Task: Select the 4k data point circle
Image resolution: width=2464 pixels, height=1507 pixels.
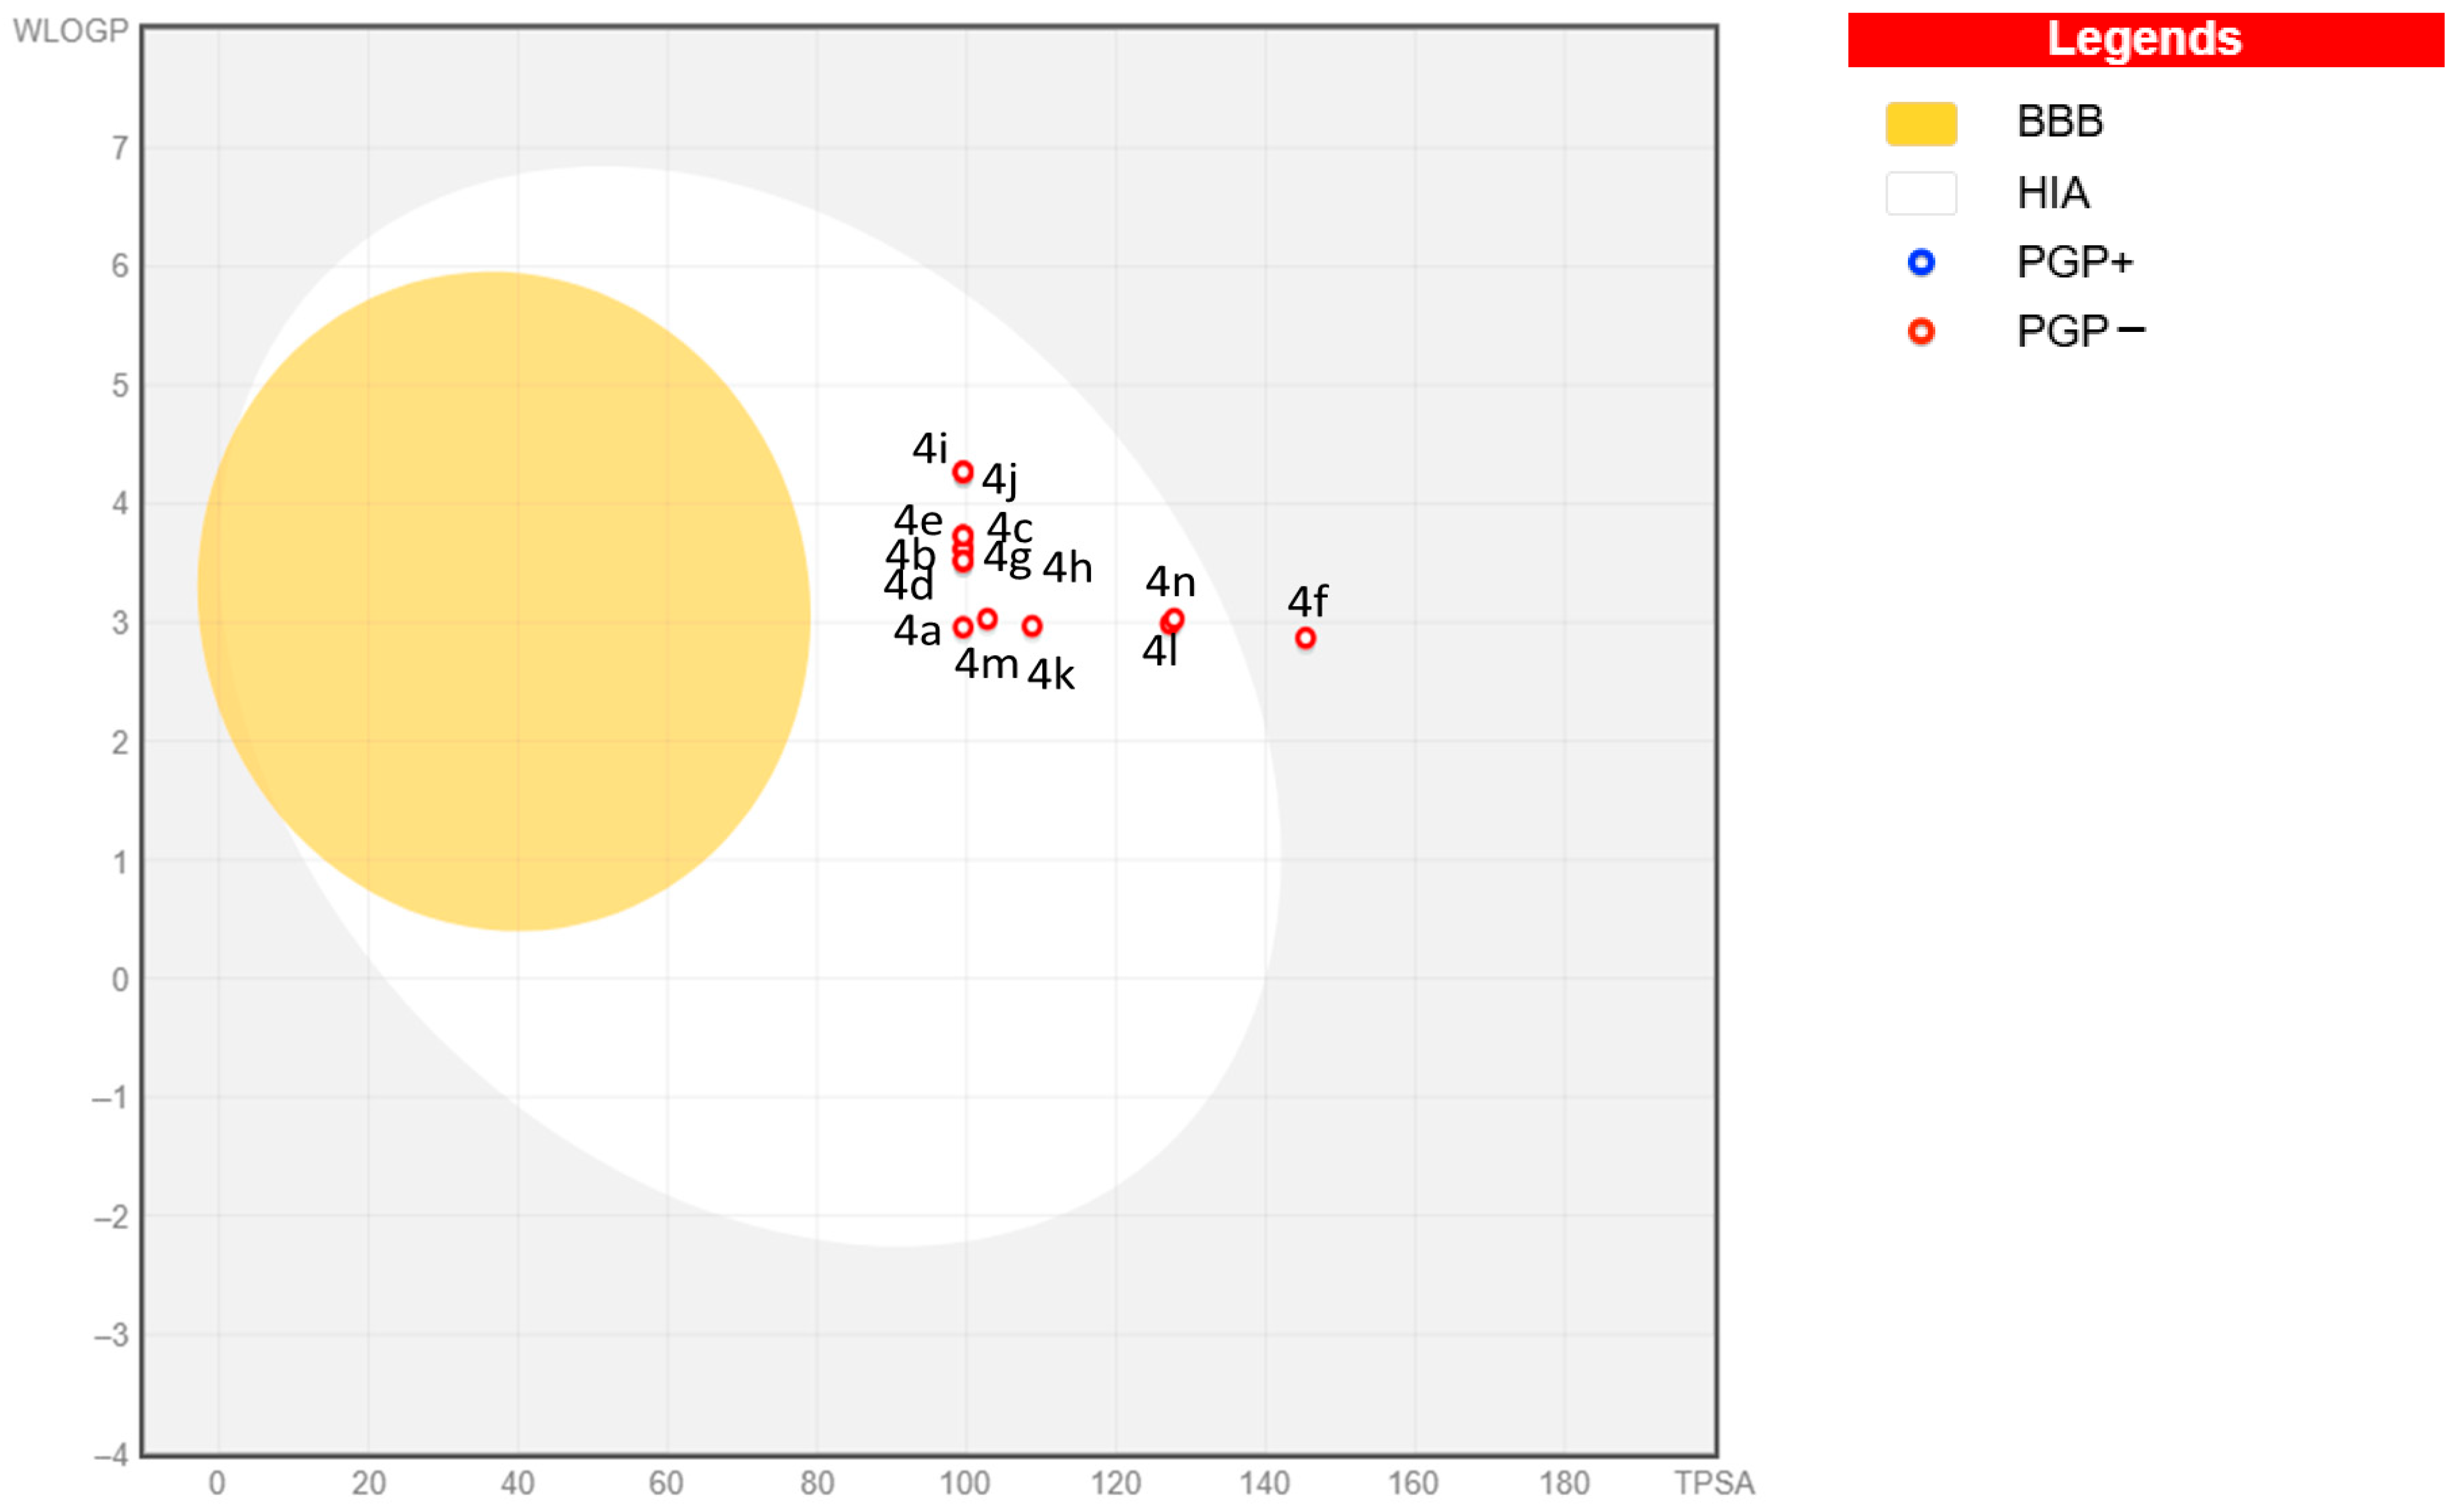Action: point(1032,626)
